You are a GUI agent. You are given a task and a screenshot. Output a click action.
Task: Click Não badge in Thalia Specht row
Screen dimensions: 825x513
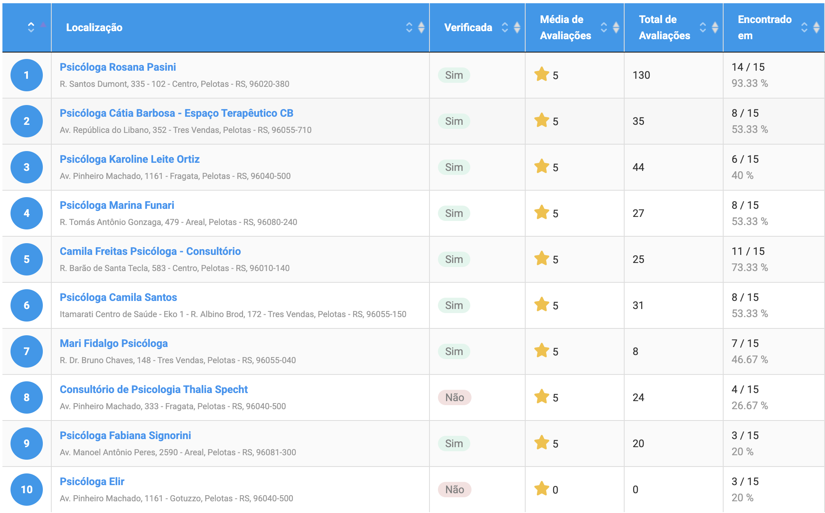pyautogui.click(x=455, y=397)
